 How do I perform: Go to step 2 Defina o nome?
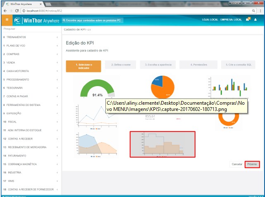pyautogui.click(x=120, y=65)
